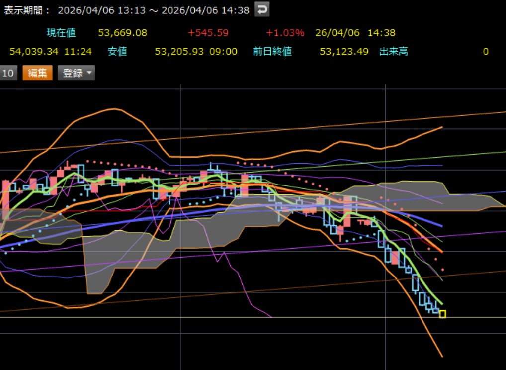The width and height of the screenshot is (506, 370).
Task: Click the 安値 value 53,205.93
Action: coord(179,51)
